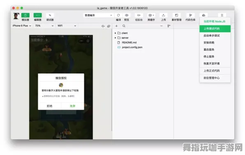Click the compile (编译) refresh icon

click(x=118, y=15)
